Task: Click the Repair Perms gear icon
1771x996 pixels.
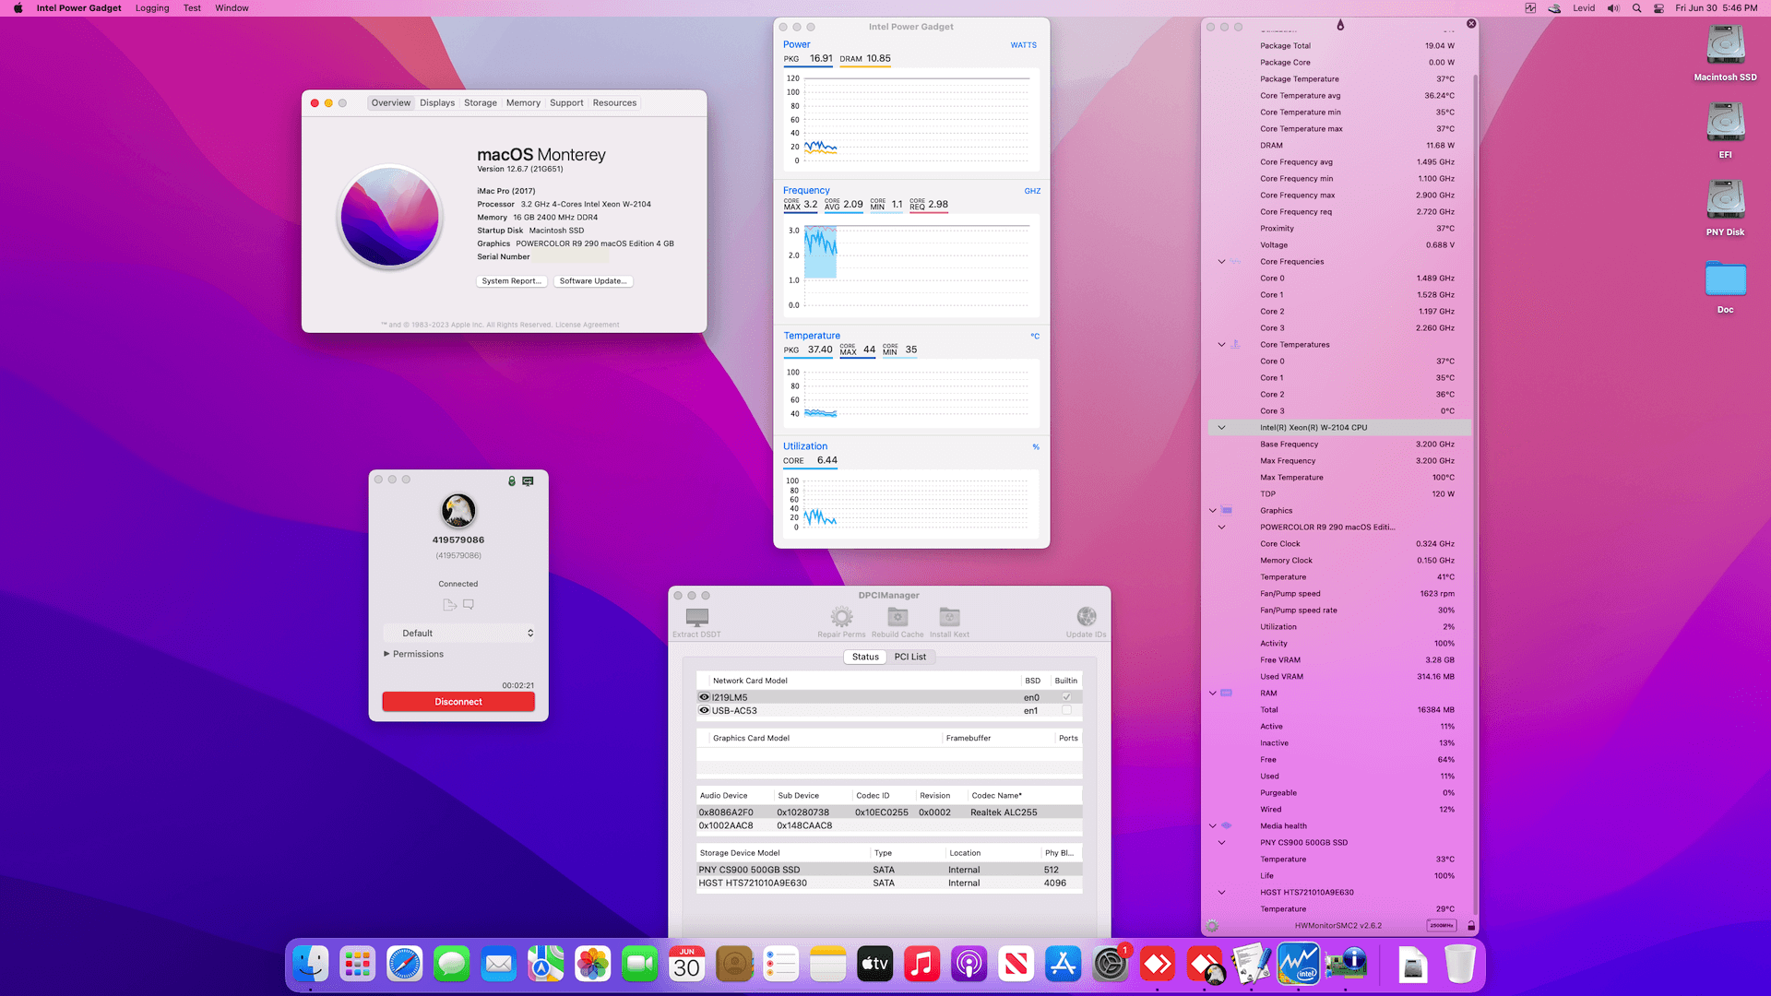Action: (x=841, y=617)
